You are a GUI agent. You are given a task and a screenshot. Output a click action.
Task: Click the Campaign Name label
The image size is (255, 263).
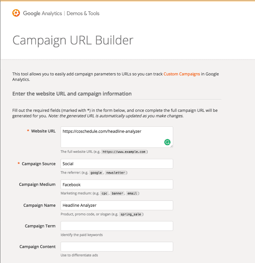(x=39, y=205)
